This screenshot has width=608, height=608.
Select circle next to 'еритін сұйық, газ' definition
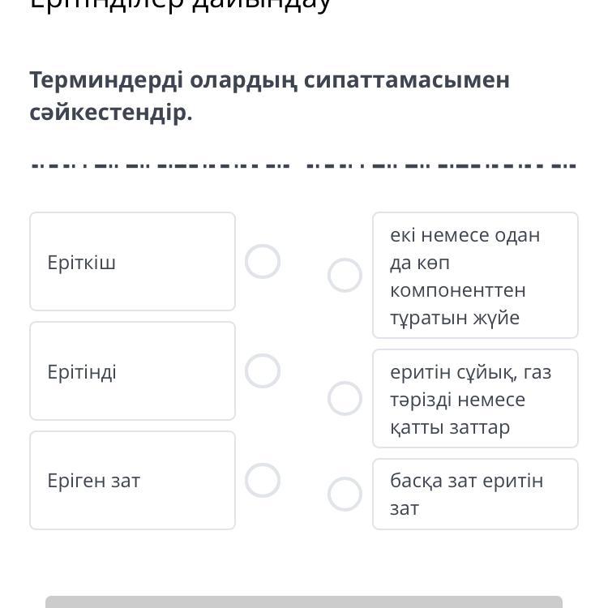345,399
